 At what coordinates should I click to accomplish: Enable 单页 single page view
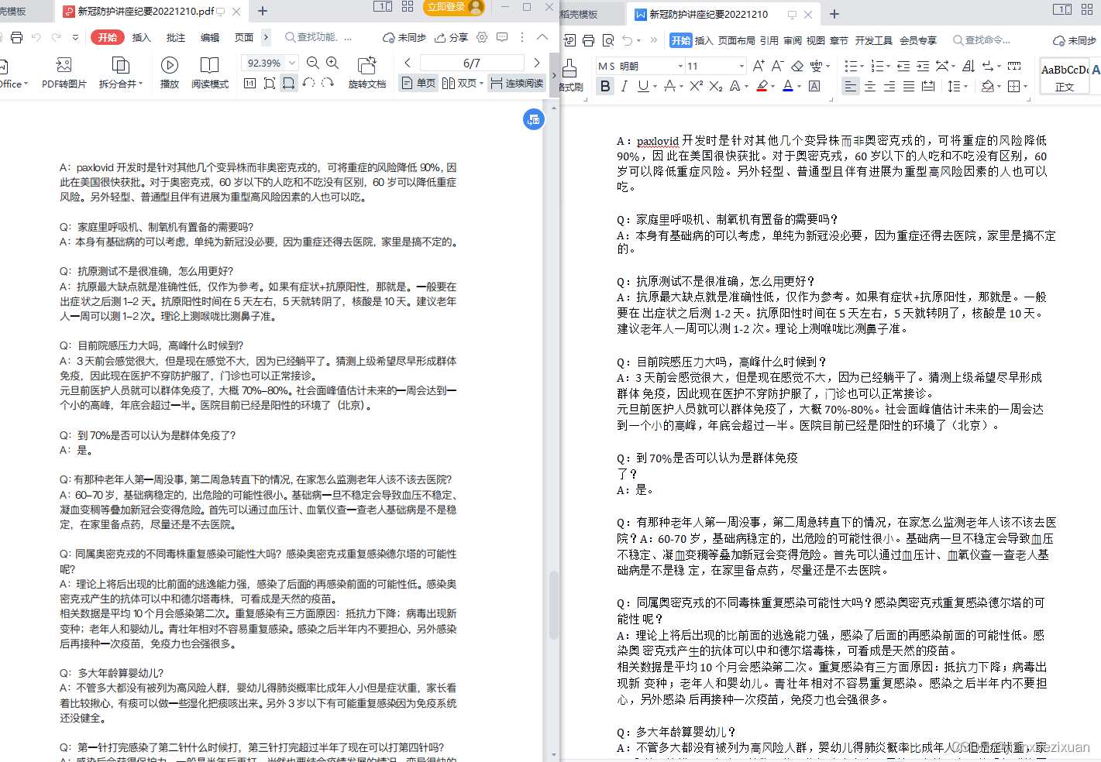pyautogui.click(x=418, y=83)
